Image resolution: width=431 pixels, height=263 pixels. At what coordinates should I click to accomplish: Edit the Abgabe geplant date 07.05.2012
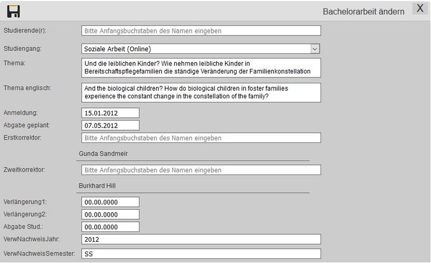pyautogui.click(x=110, y=125)
